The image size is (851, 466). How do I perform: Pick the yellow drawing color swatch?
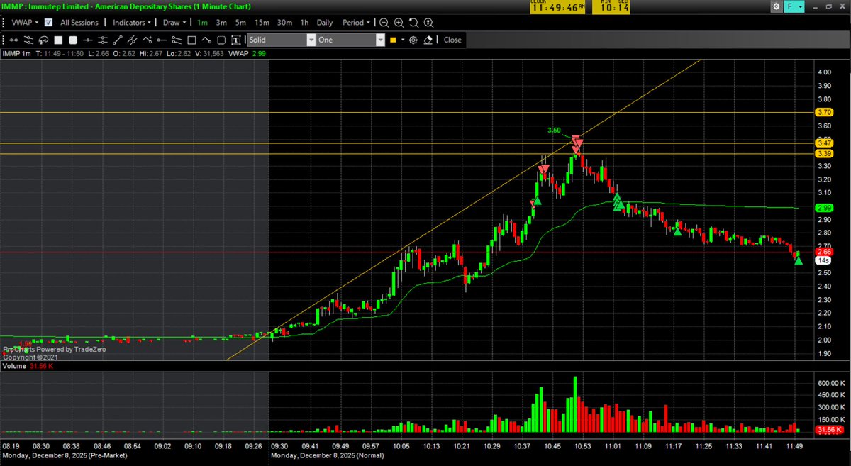(x=392, y=40)
